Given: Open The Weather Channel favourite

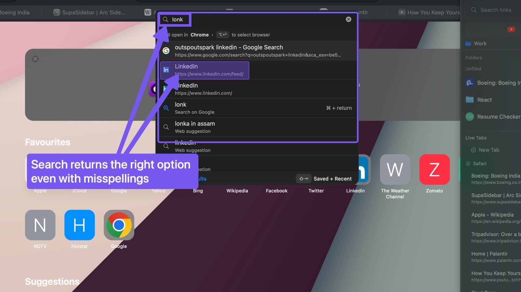Looking at the screenshot, I should click(x=395, y=170).
